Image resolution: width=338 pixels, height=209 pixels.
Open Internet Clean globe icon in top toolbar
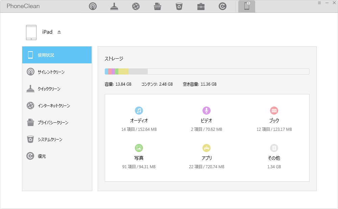point(136,6)
